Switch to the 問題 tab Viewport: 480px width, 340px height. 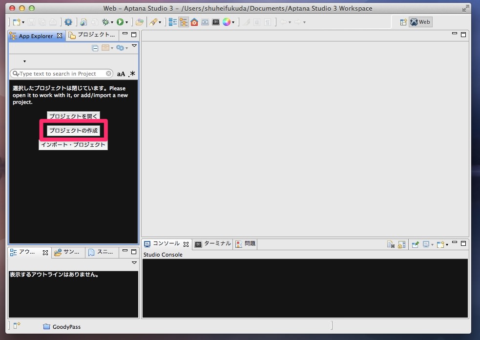click(245, 244)
